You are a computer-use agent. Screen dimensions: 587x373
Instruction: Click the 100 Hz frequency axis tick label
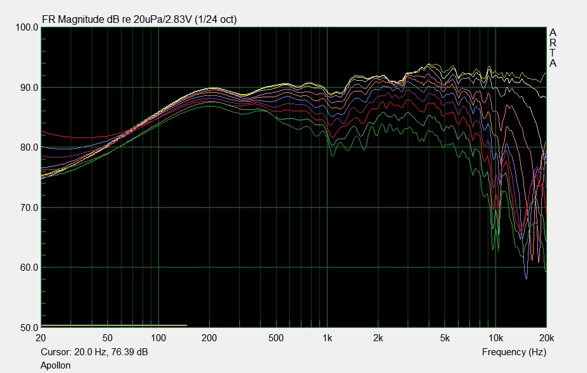159,337
